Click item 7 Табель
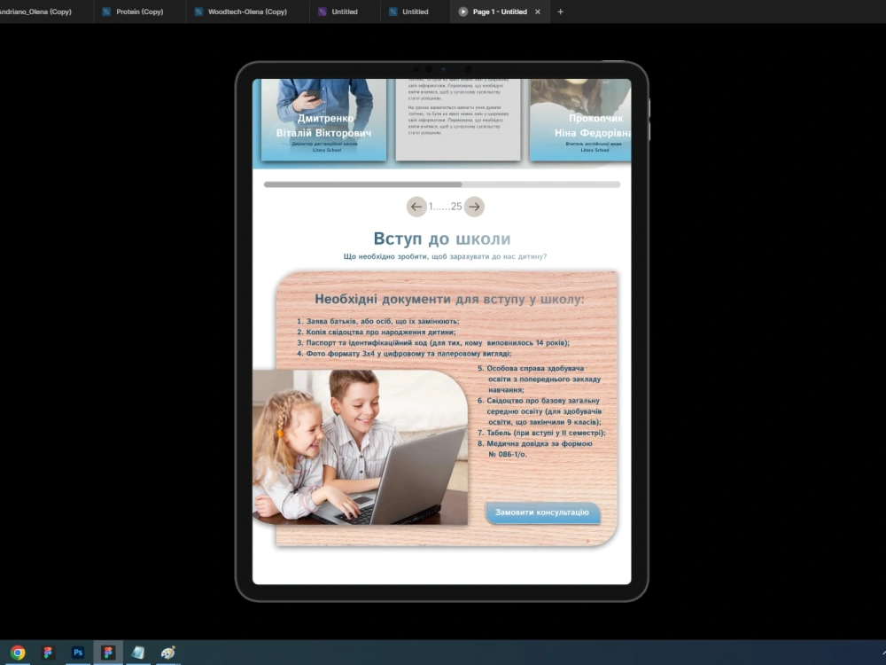Viewport: 886px width, 665px height. pos(541,433)
